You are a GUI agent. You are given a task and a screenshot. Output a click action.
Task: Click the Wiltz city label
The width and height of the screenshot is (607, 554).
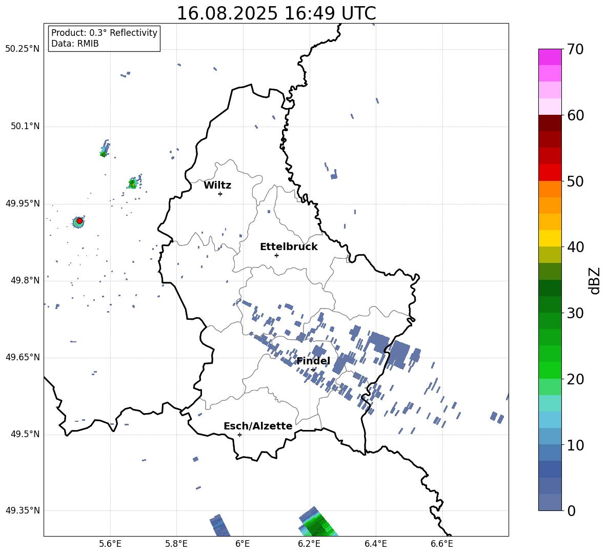pyautogui.click(x=217, y=186)
